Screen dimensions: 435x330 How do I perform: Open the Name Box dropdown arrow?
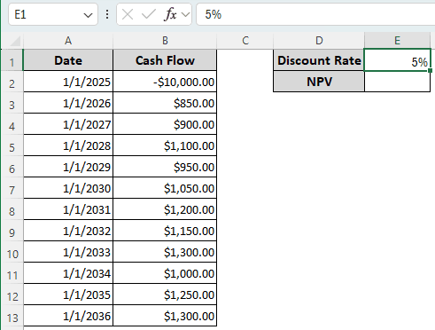88,15
